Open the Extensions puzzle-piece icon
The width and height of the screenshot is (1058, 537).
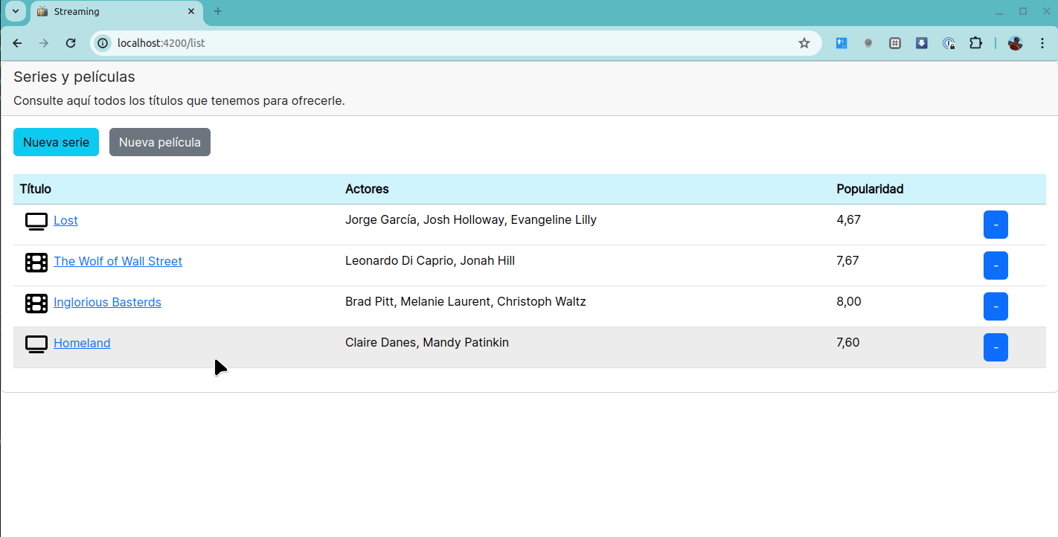(x=975, y=43)
